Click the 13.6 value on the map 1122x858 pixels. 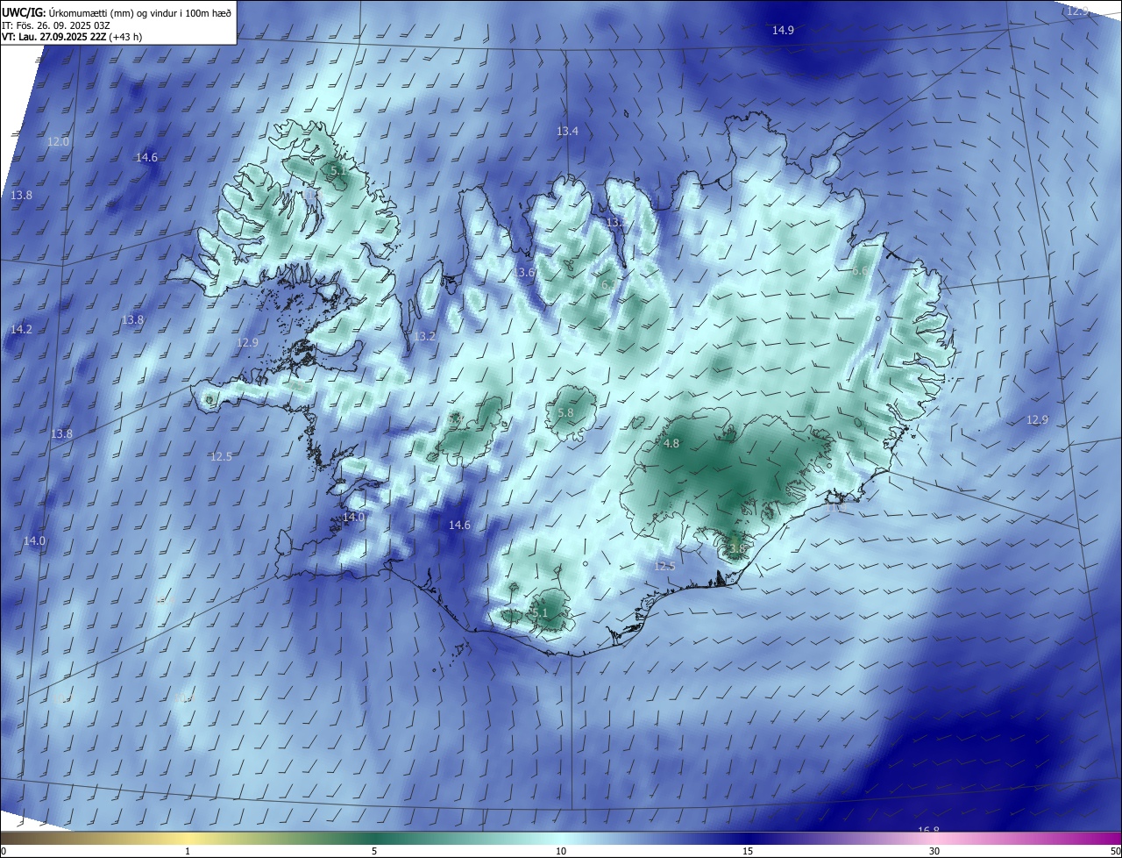(524, 272)
